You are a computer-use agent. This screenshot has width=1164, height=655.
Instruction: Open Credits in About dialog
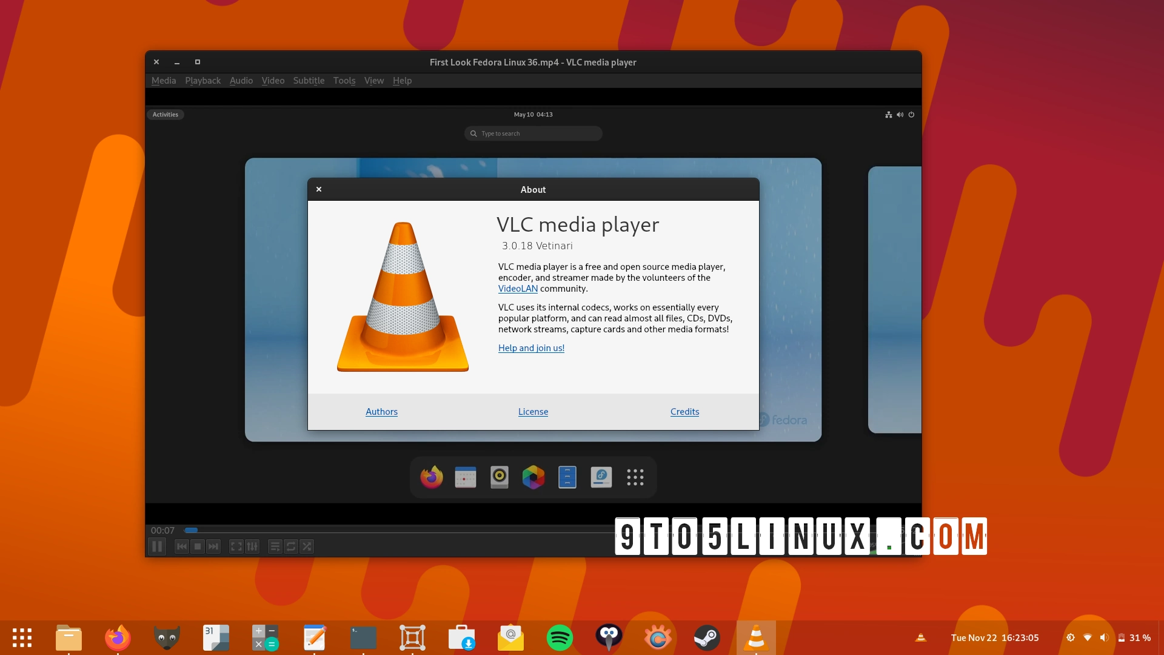click(x=684, y=412)
